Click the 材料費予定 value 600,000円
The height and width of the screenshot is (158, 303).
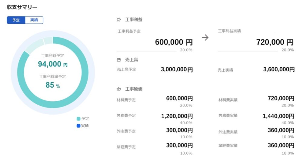point(179,99)
